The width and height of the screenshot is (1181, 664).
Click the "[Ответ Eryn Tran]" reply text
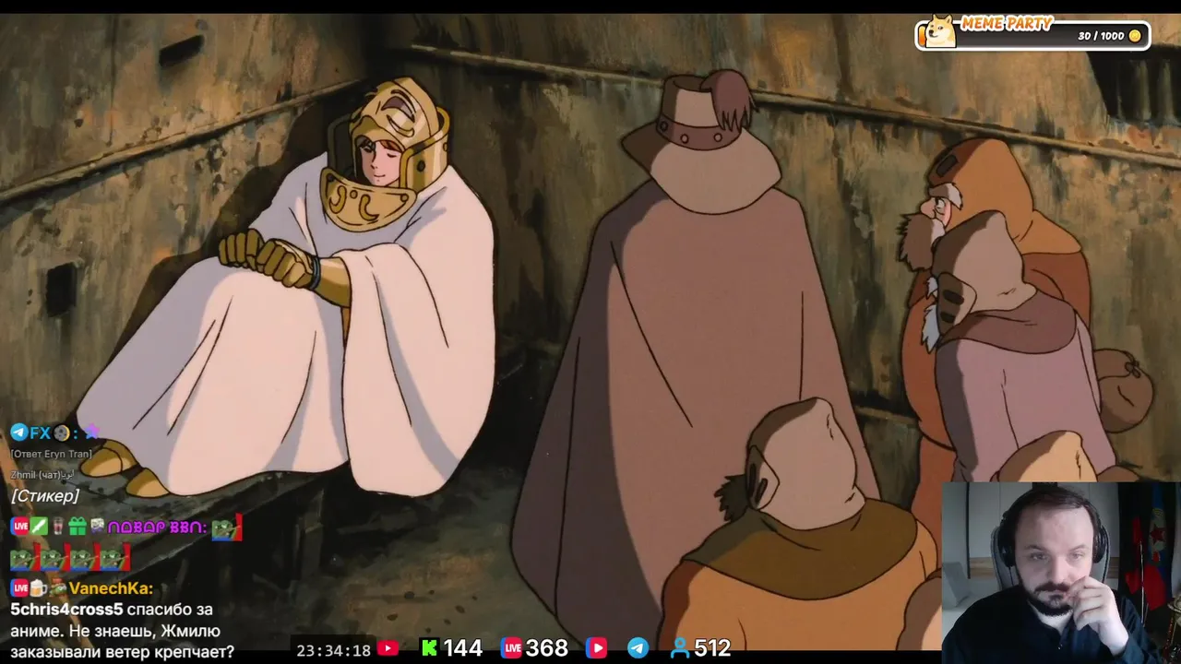click(x=52, y=454)
